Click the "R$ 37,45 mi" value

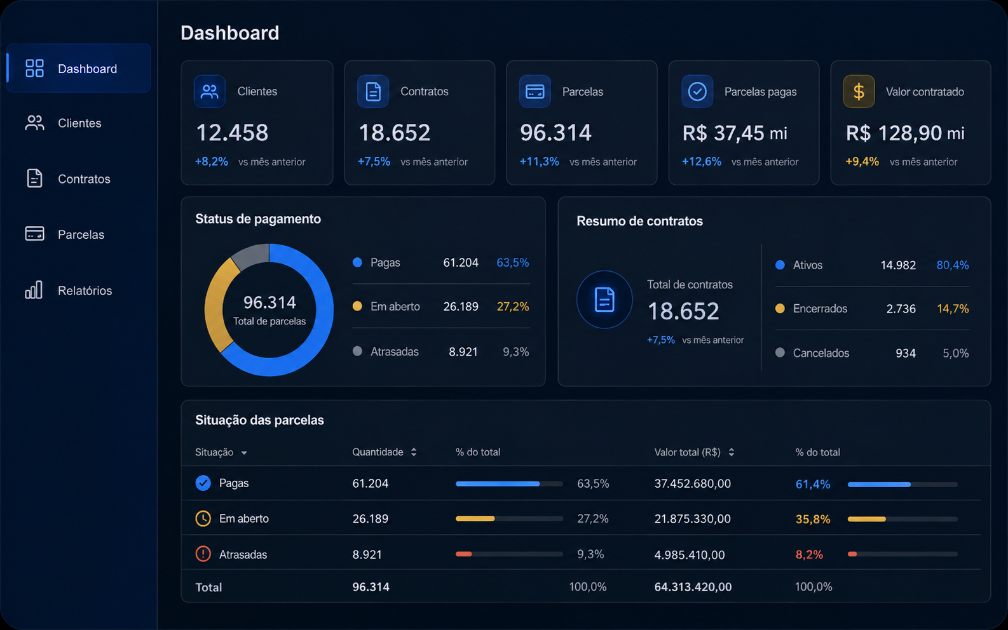(x=735, y=133)
